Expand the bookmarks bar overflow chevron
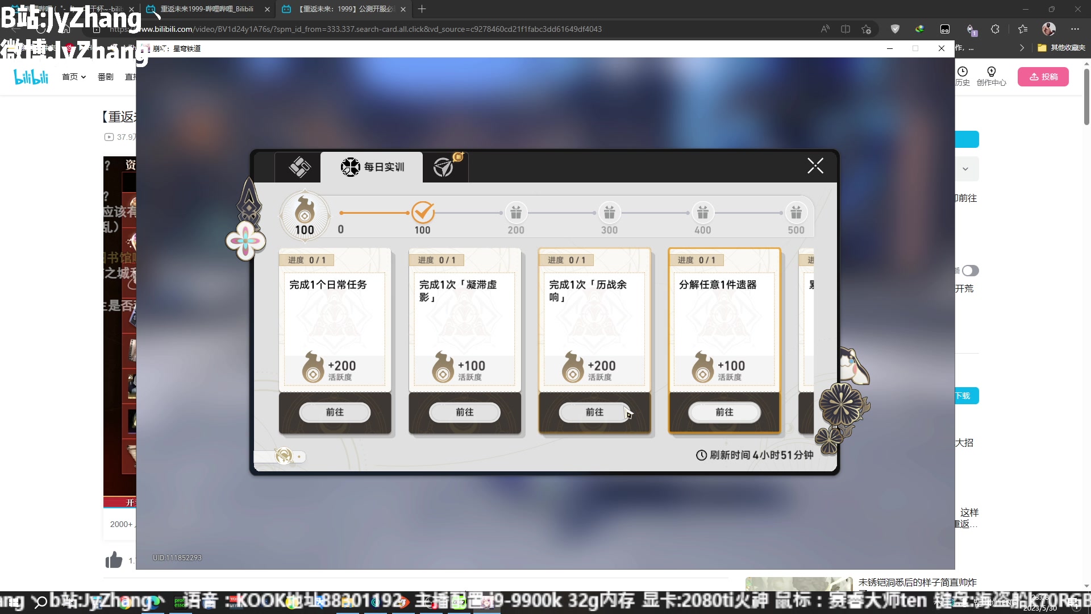Image resolution: width=1091 pixels, height=614 pixels. coord(1022,48)
